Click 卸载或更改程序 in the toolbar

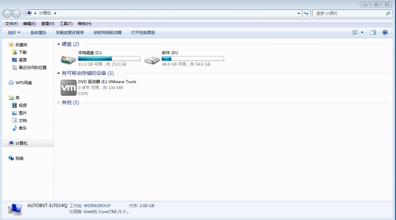click(70, 32)
